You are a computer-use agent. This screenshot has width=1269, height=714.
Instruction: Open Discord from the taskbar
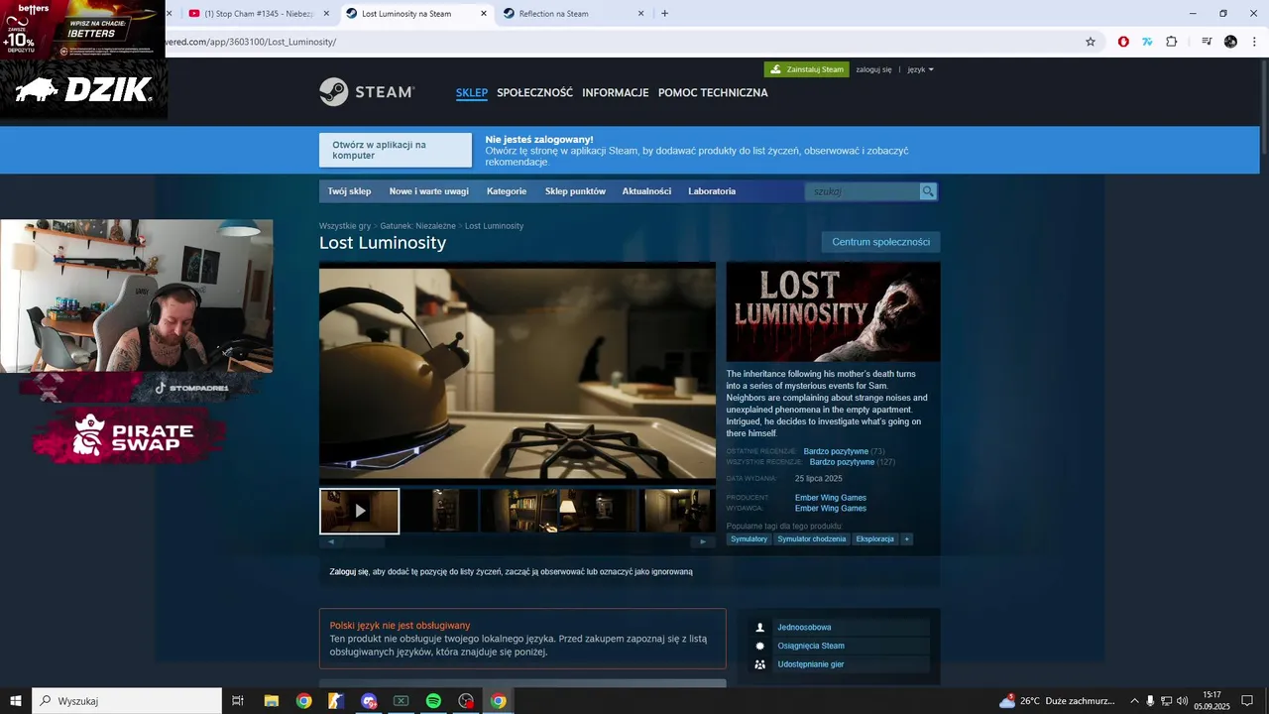369,701
